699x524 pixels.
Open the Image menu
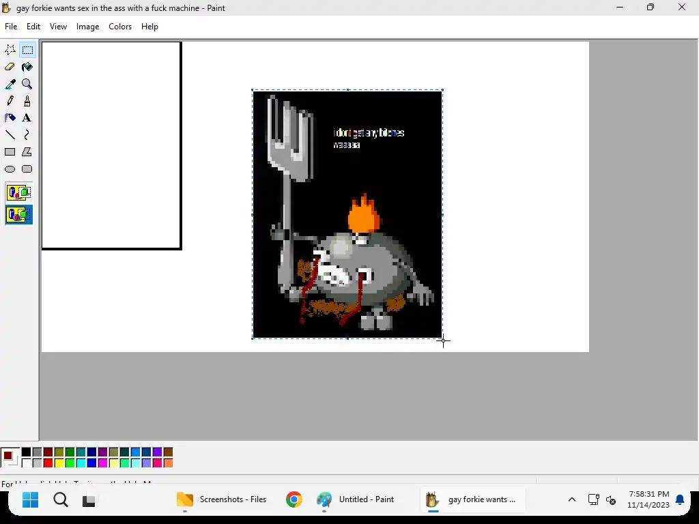(88, 27)
